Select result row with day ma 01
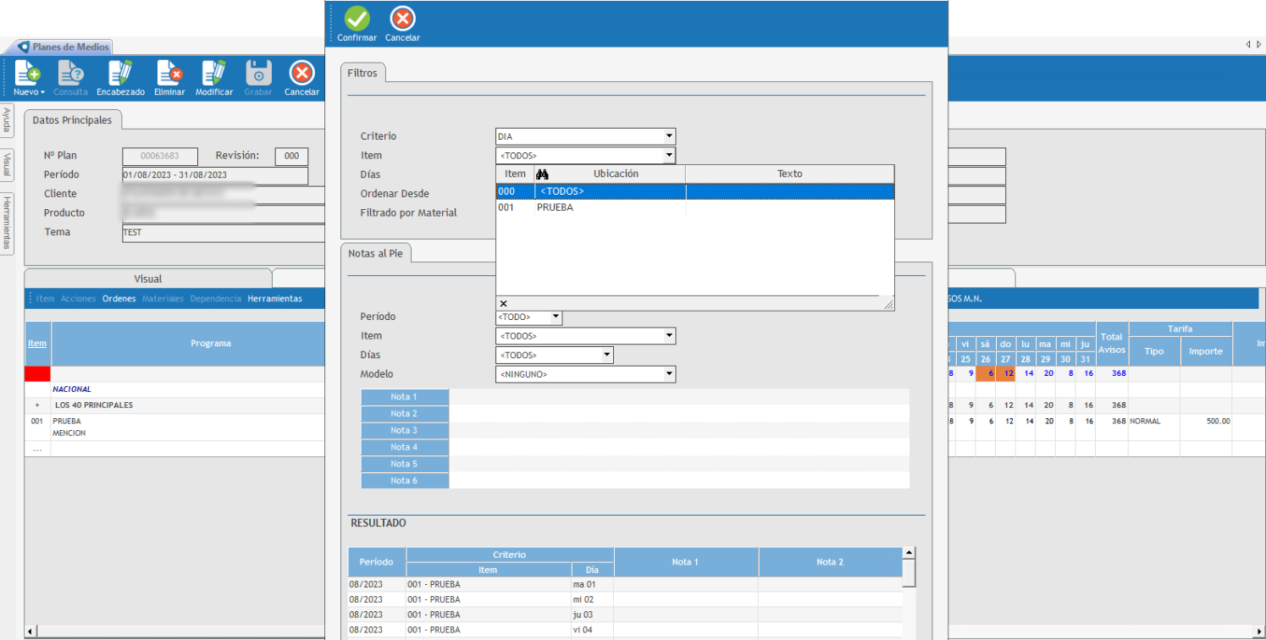Image resolution: width=1266 pixels, height=640 pixels. 625,584
